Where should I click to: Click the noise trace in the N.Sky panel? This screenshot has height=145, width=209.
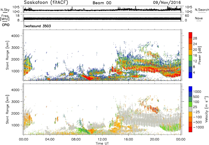point(102,10)
